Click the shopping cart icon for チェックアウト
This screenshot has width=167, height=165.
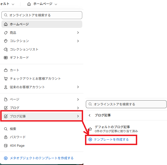pos(6,79)
